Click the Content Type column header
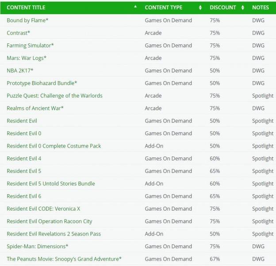Screen dimensions: 276x266 164,8
